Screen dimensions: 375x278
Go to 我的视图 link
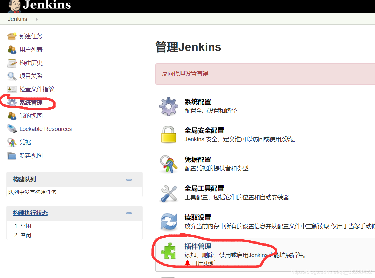click(x=31, y=116)
